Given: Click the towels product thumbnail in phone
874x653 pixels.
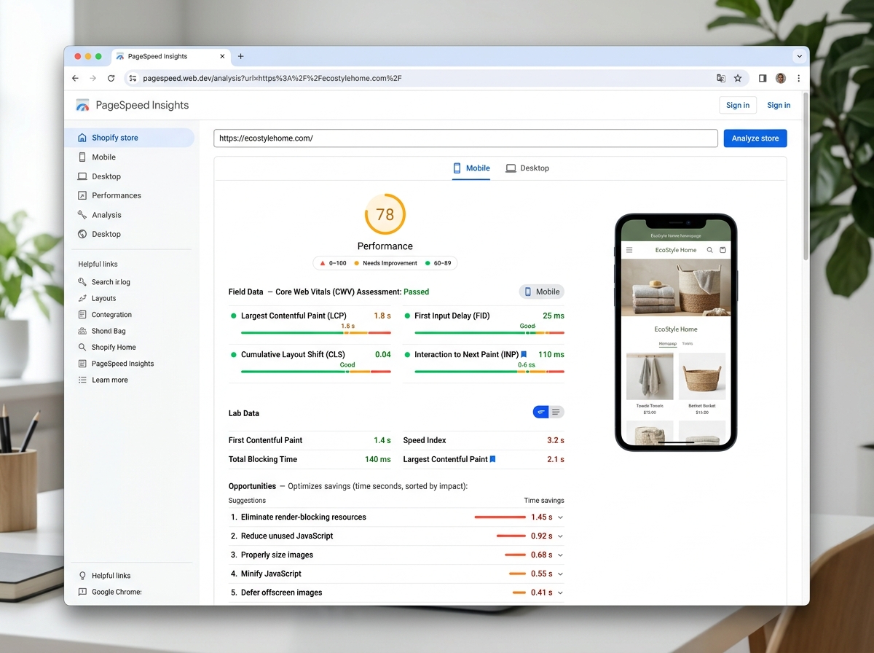Looking at the screenshot, I should 650,377.
